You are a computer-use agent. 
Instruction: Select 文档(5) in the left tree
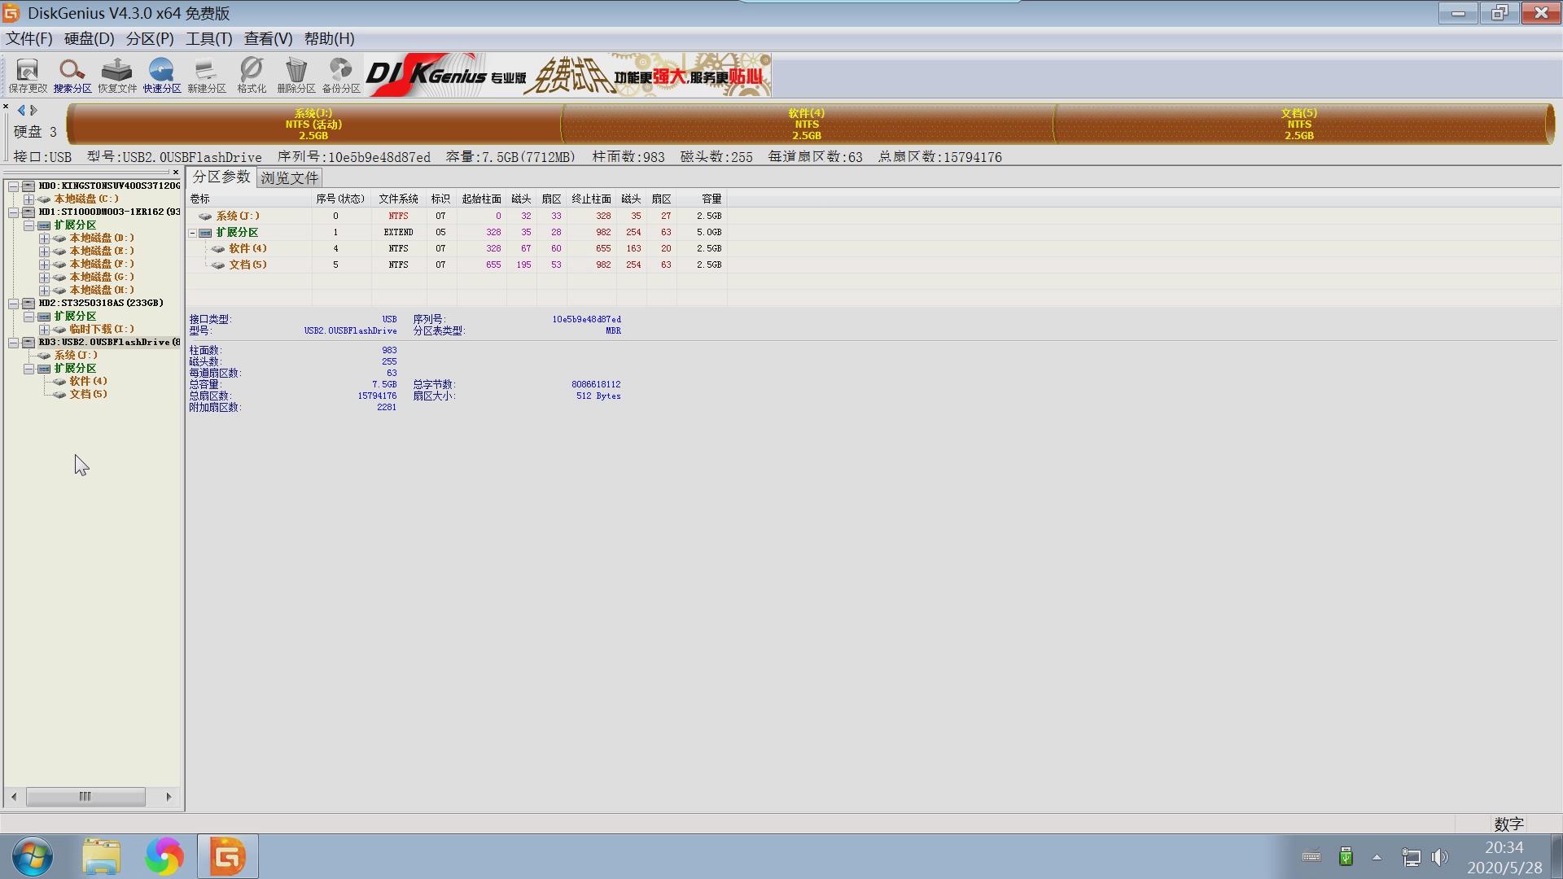tap(88, 394)
